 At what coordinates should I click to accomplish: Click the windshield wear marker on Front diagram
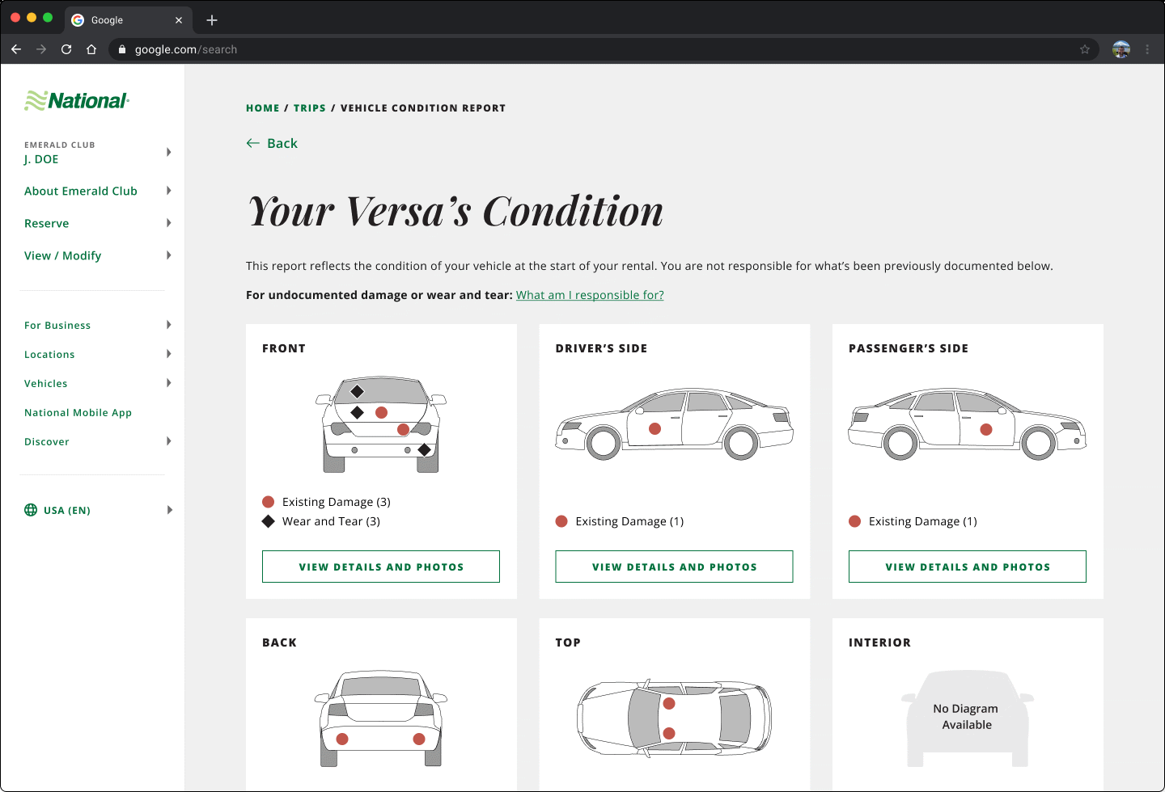coord(357,391)
